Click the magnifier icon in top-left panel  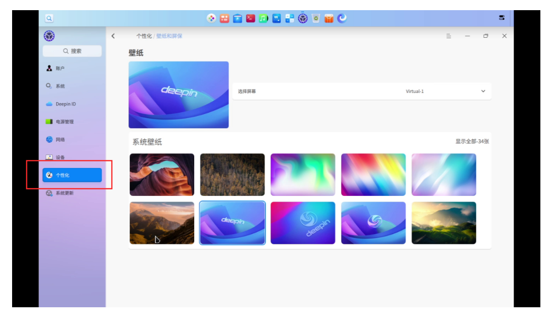click(49, 18)
